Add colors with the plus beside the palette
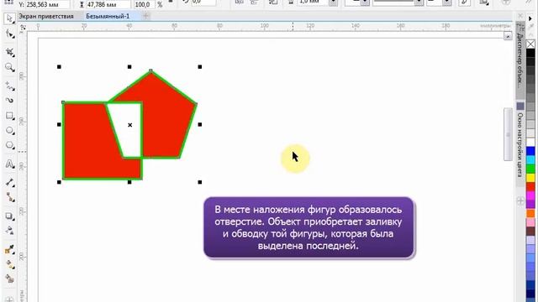 tap(520, 201)
